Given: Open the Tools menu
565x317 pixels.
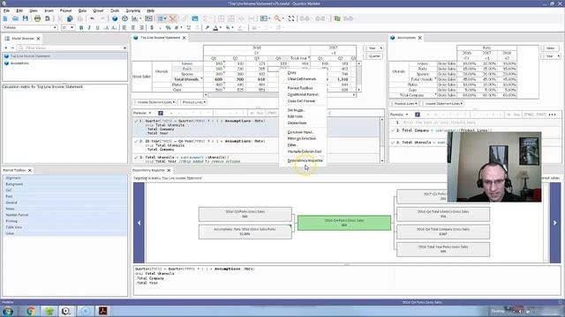Looking at the screenshot, I should [115, 11].
